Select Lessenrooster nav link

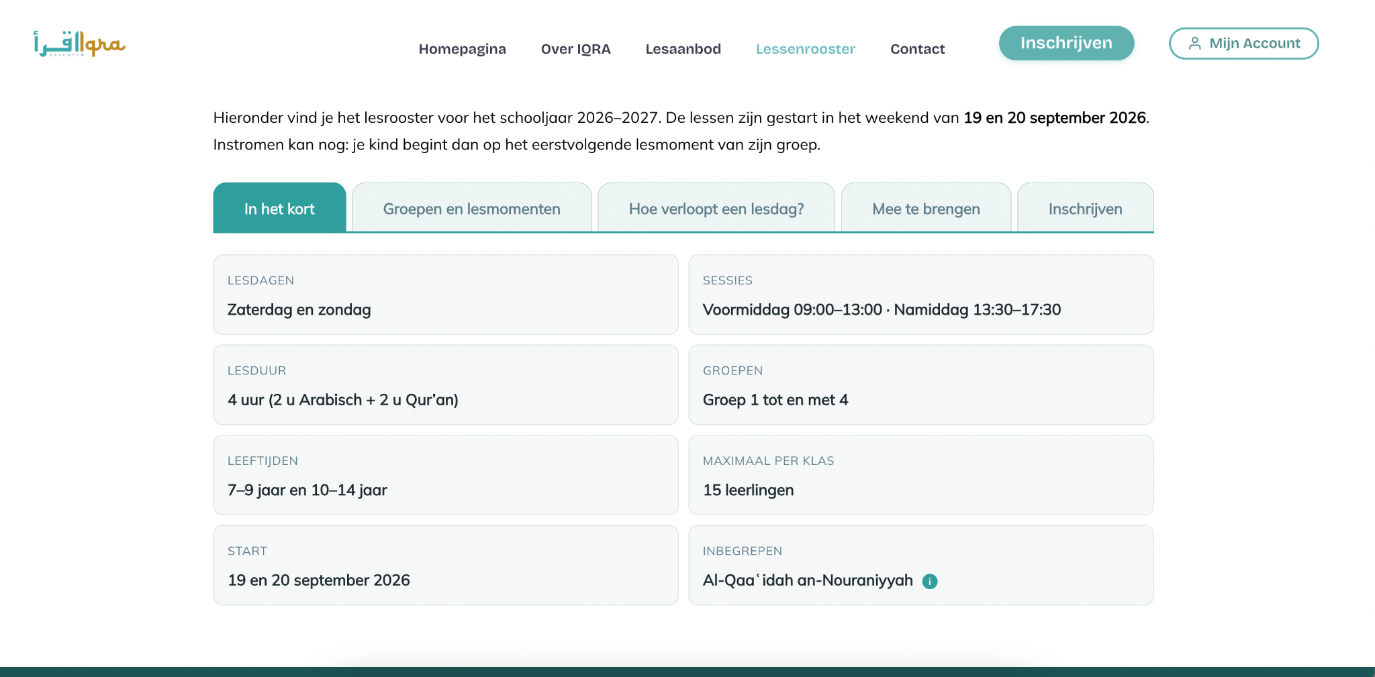pos(805,49)
